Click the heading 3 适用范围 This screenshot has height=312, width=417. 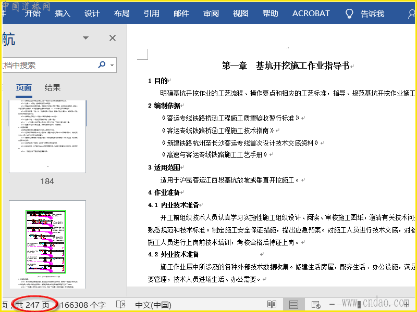164,167
